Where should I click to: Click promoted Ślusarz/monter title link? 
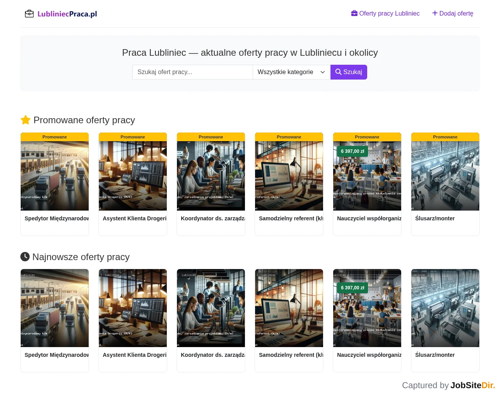(435, 218)
